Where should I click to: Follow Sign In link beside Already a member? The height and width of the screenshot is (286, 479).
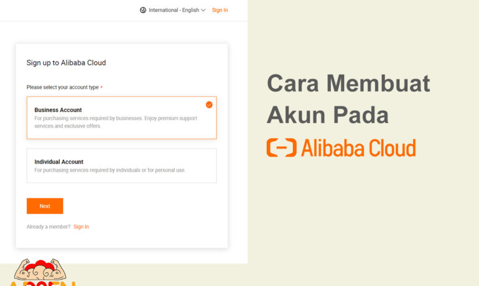point(81,227)
